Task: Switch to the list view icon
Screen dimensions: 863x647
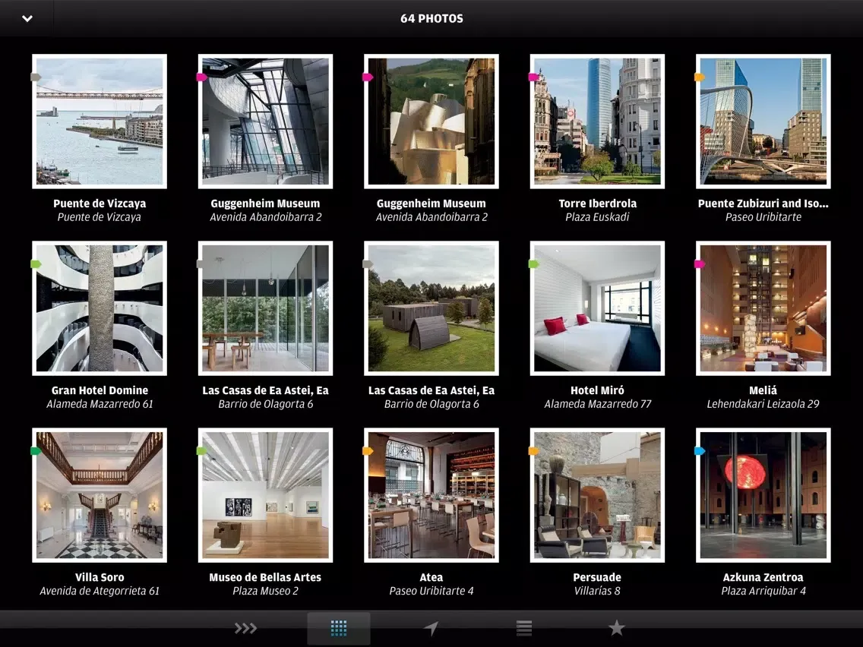Action: (524, 628)
